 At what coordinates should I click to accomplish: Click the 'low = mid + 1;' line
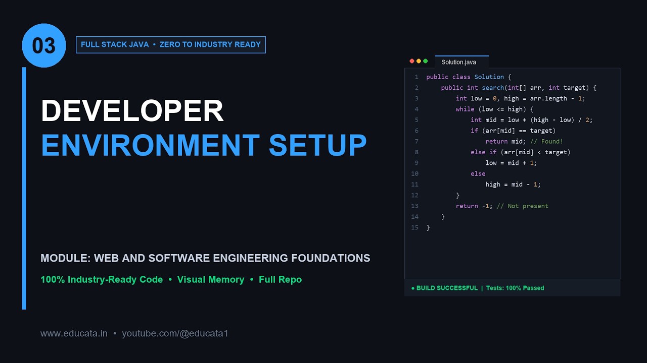tap(511, 163)
